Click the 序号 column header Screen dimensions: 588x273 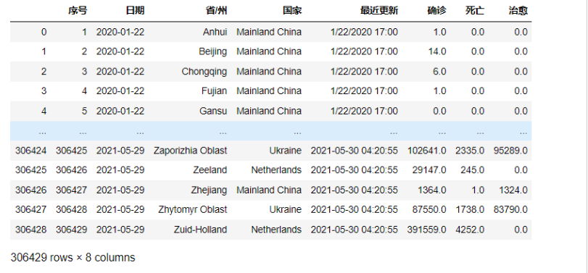tap(78, 11)
